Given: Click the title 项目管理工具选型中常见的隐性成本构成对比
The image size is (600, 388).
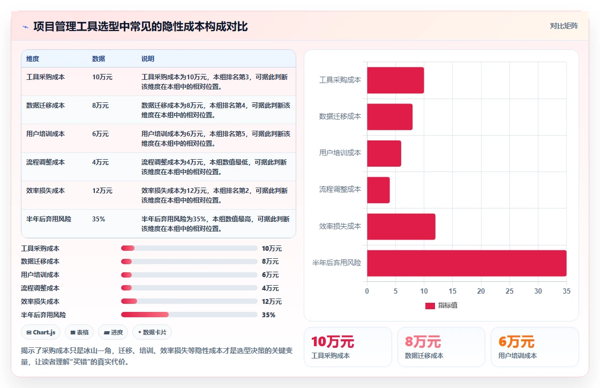Looking at the screenshot, I should point(140,26).
